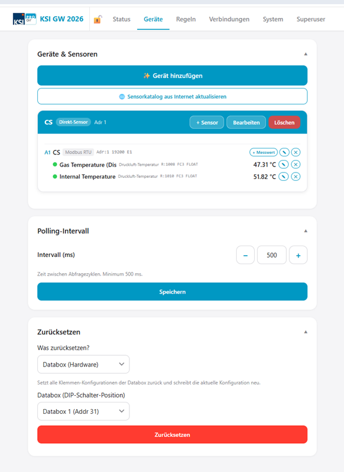
Task: Switch to the Regeln tab
Action: click(x=186, y=19)
